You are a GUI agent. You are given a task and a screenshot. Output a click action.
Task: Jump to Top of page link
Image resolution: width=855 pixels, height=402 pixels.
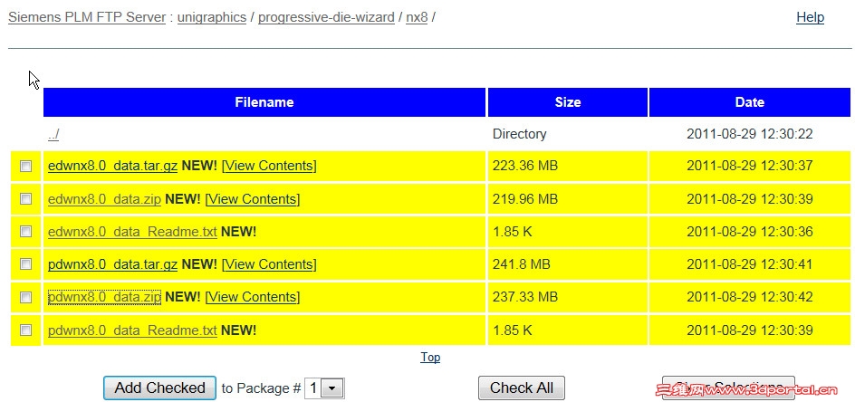click(430, 357)
